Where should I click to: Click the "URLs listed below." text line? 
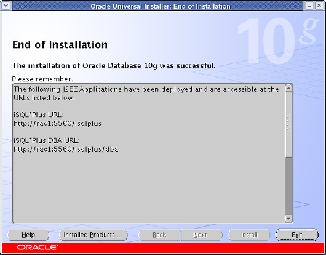tap(44, 98)
